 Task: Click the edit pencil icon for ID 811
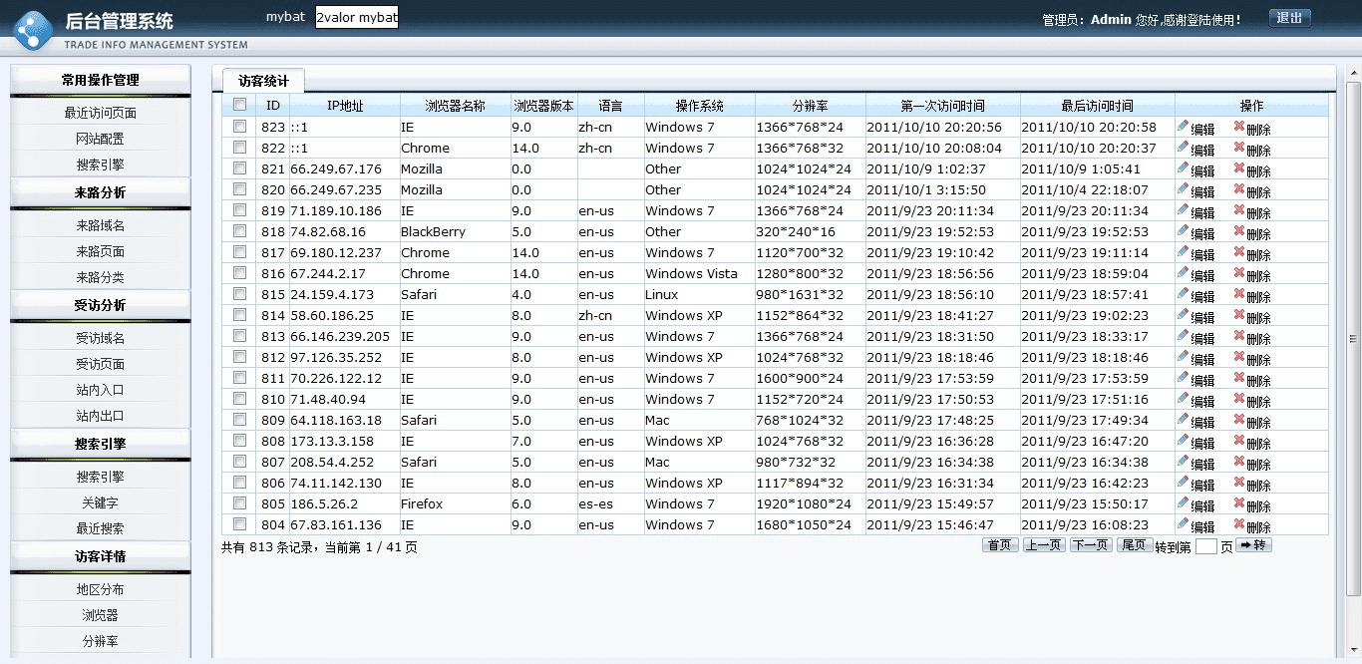pyautogui.click(x=1184, y=377)
